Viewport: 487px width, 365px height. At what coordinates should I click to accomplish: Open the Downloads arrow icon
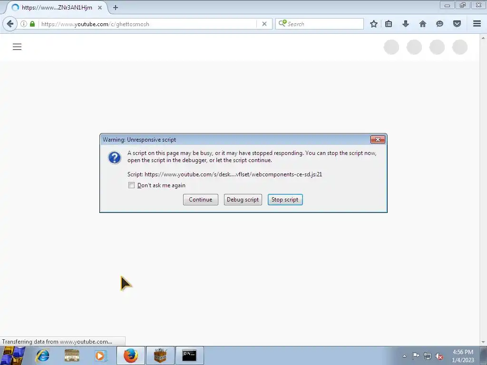point(406,24)
